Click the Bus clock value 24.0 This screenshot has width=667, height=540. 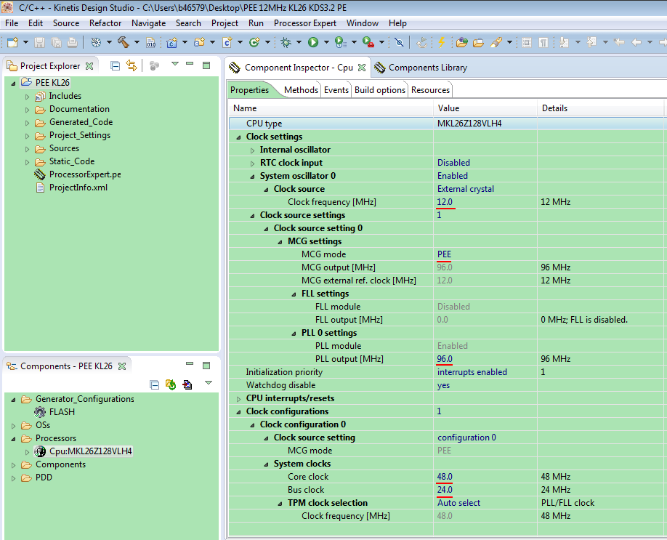coord(445,490)
